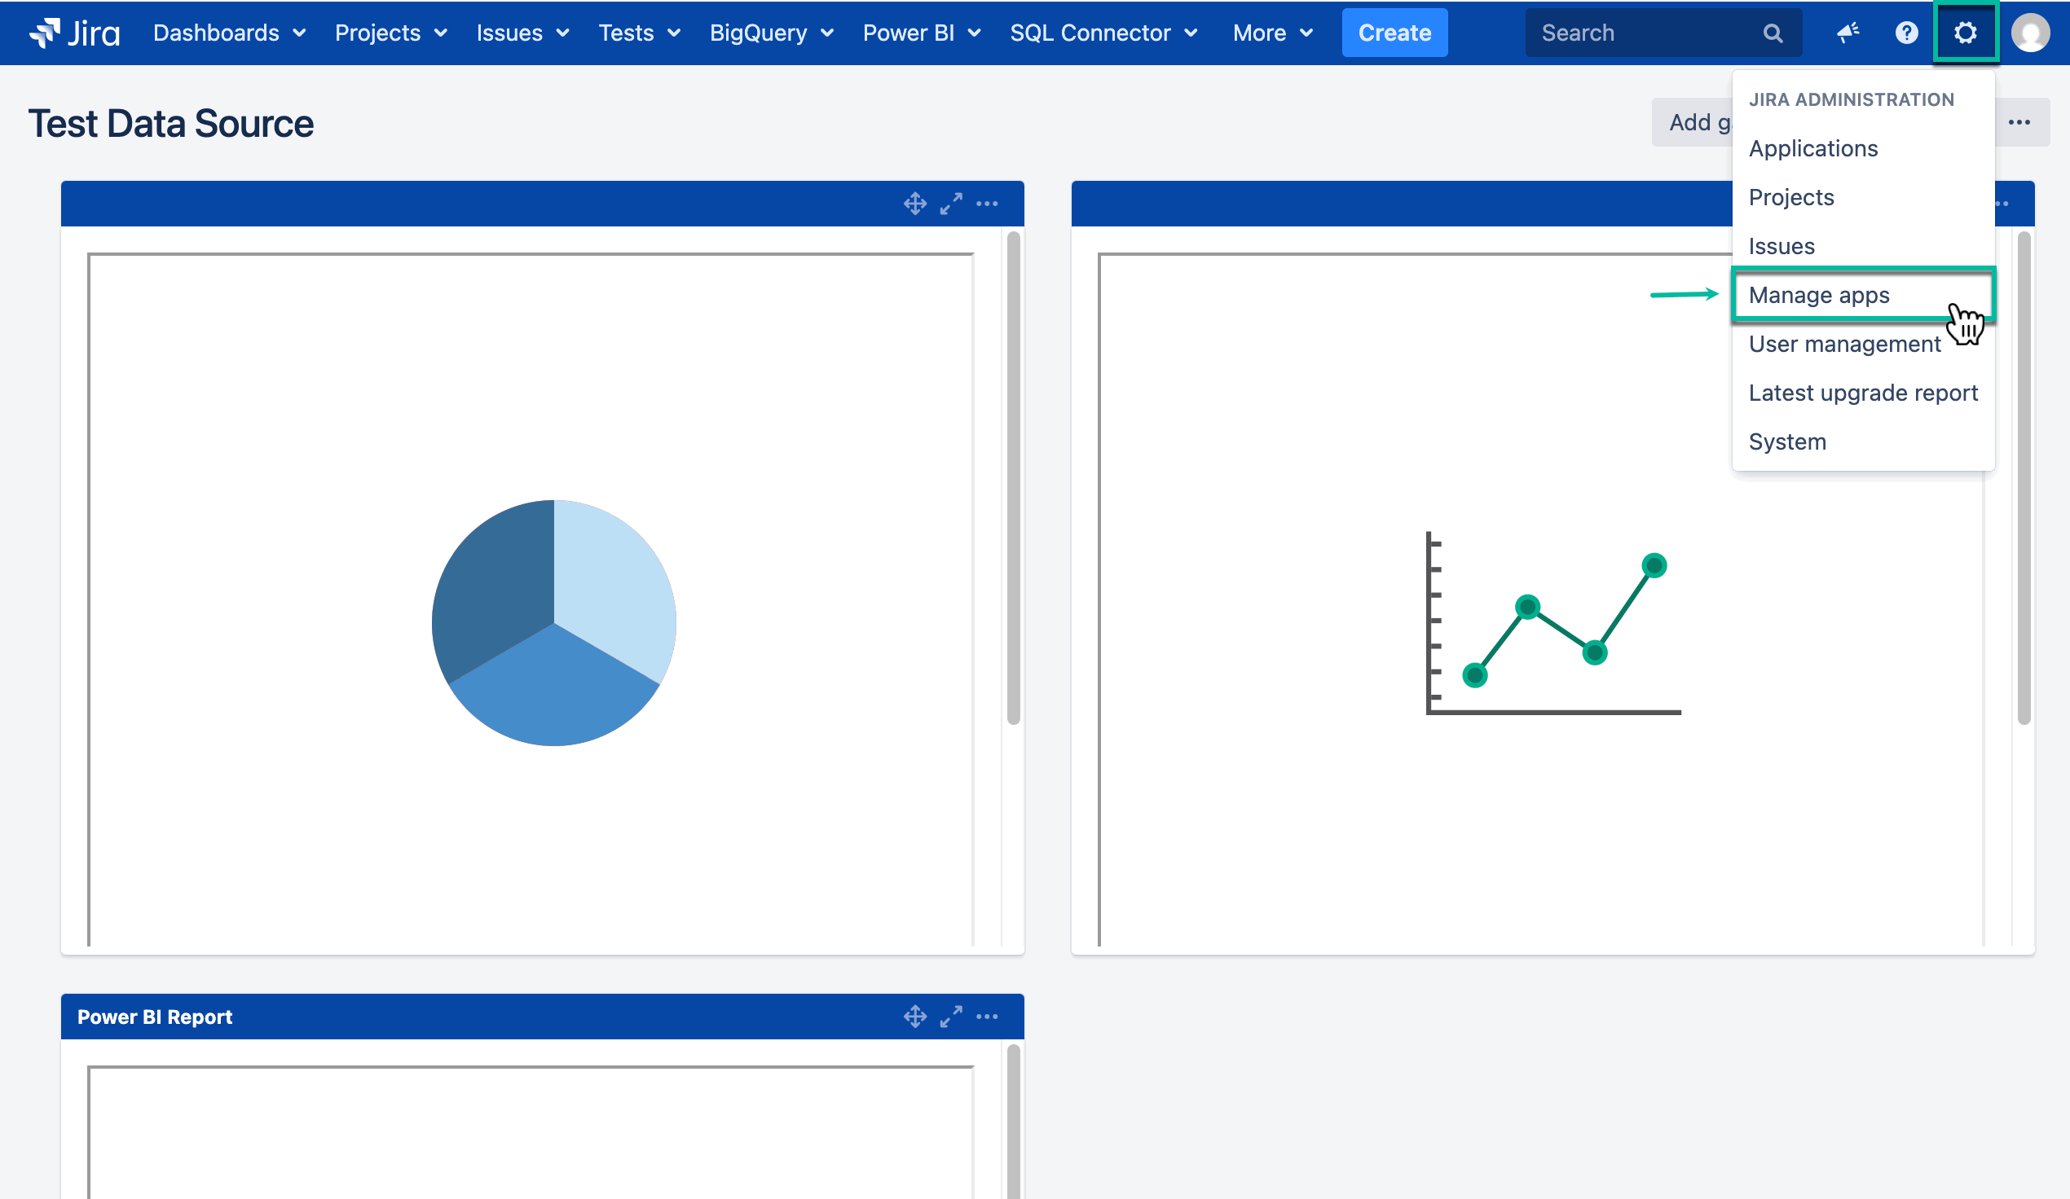Click the Create button
Image resolution: width=2070 pixels, height=1199 pixels.
pos(1394,33)
